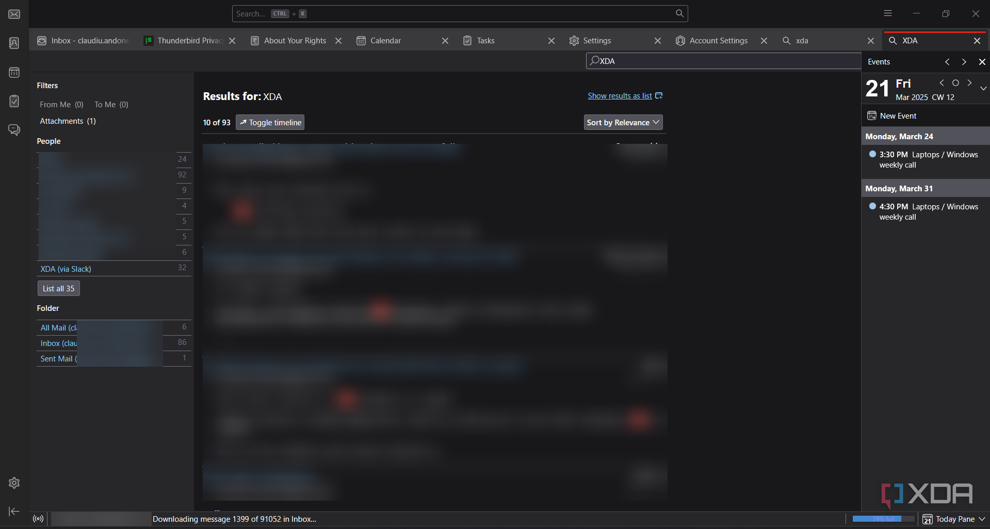This screenshot has height=529, width=990.
Task: Open the 3:30 PM Laptops / Windows weekly call event
Action: [x=924, y=159]
